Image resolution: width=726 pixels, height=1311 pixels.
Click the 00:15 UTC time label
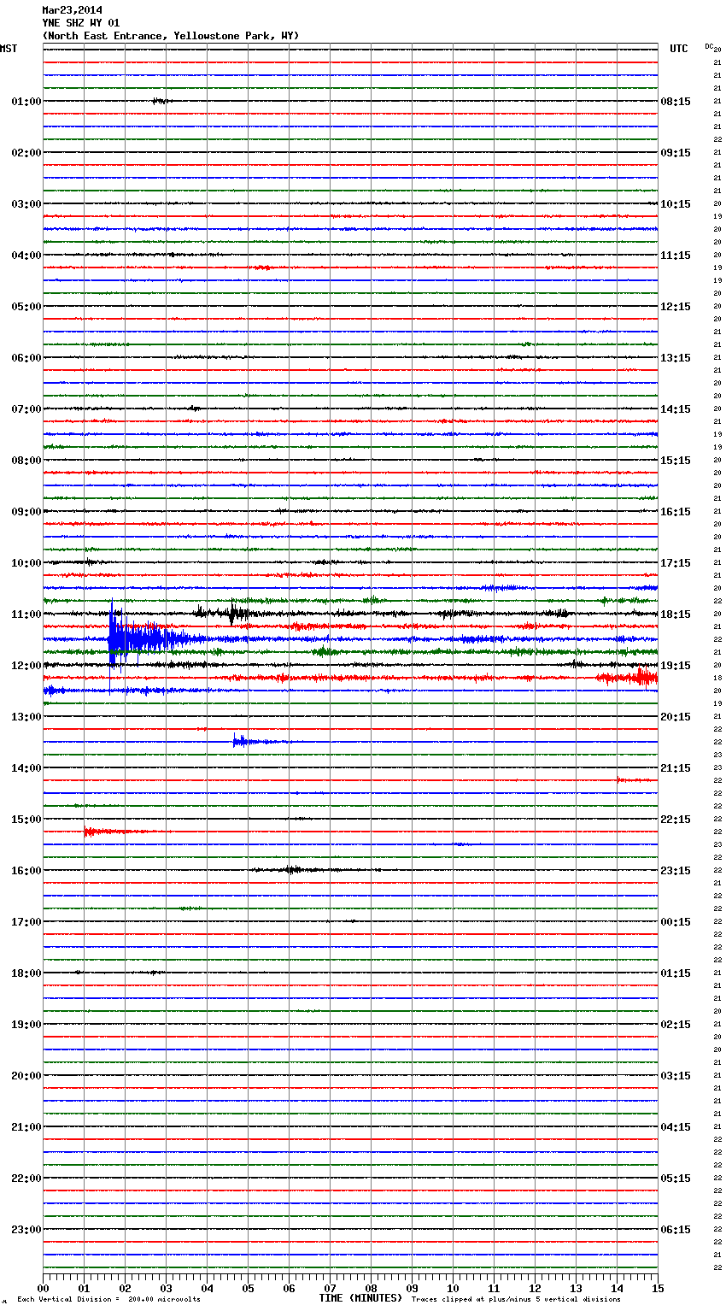[x=676, y=922]
